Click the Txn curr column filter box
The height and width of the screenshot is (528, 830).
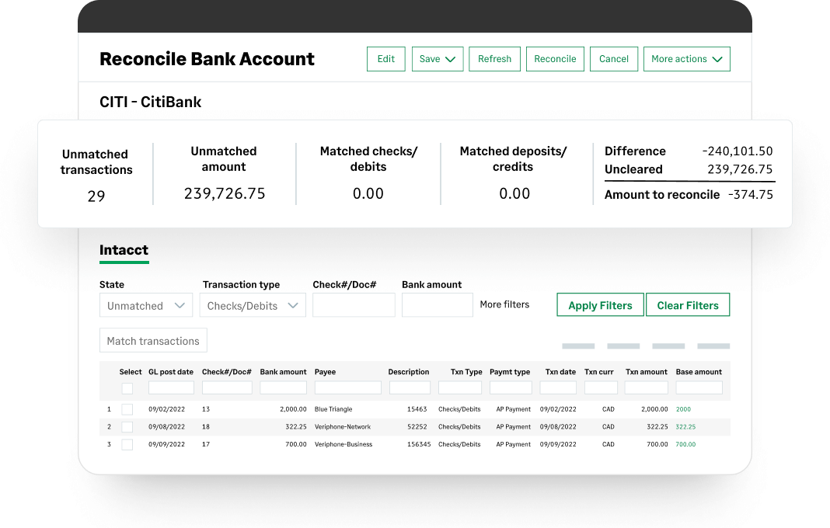601,387
